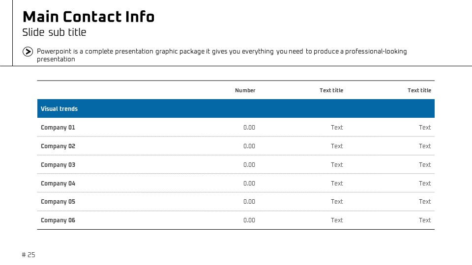Click the last Text cell for Company 03
472x265 pixels.
(x=425, y=165)
